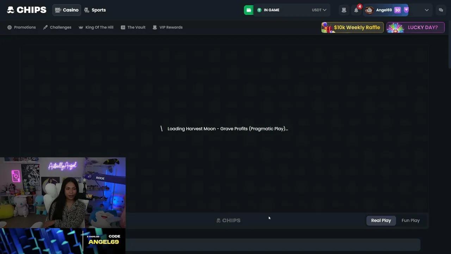Screen dimensions: 451x254
Task: Click the VIP Rewards hat icon
Action: coord(155,27)
